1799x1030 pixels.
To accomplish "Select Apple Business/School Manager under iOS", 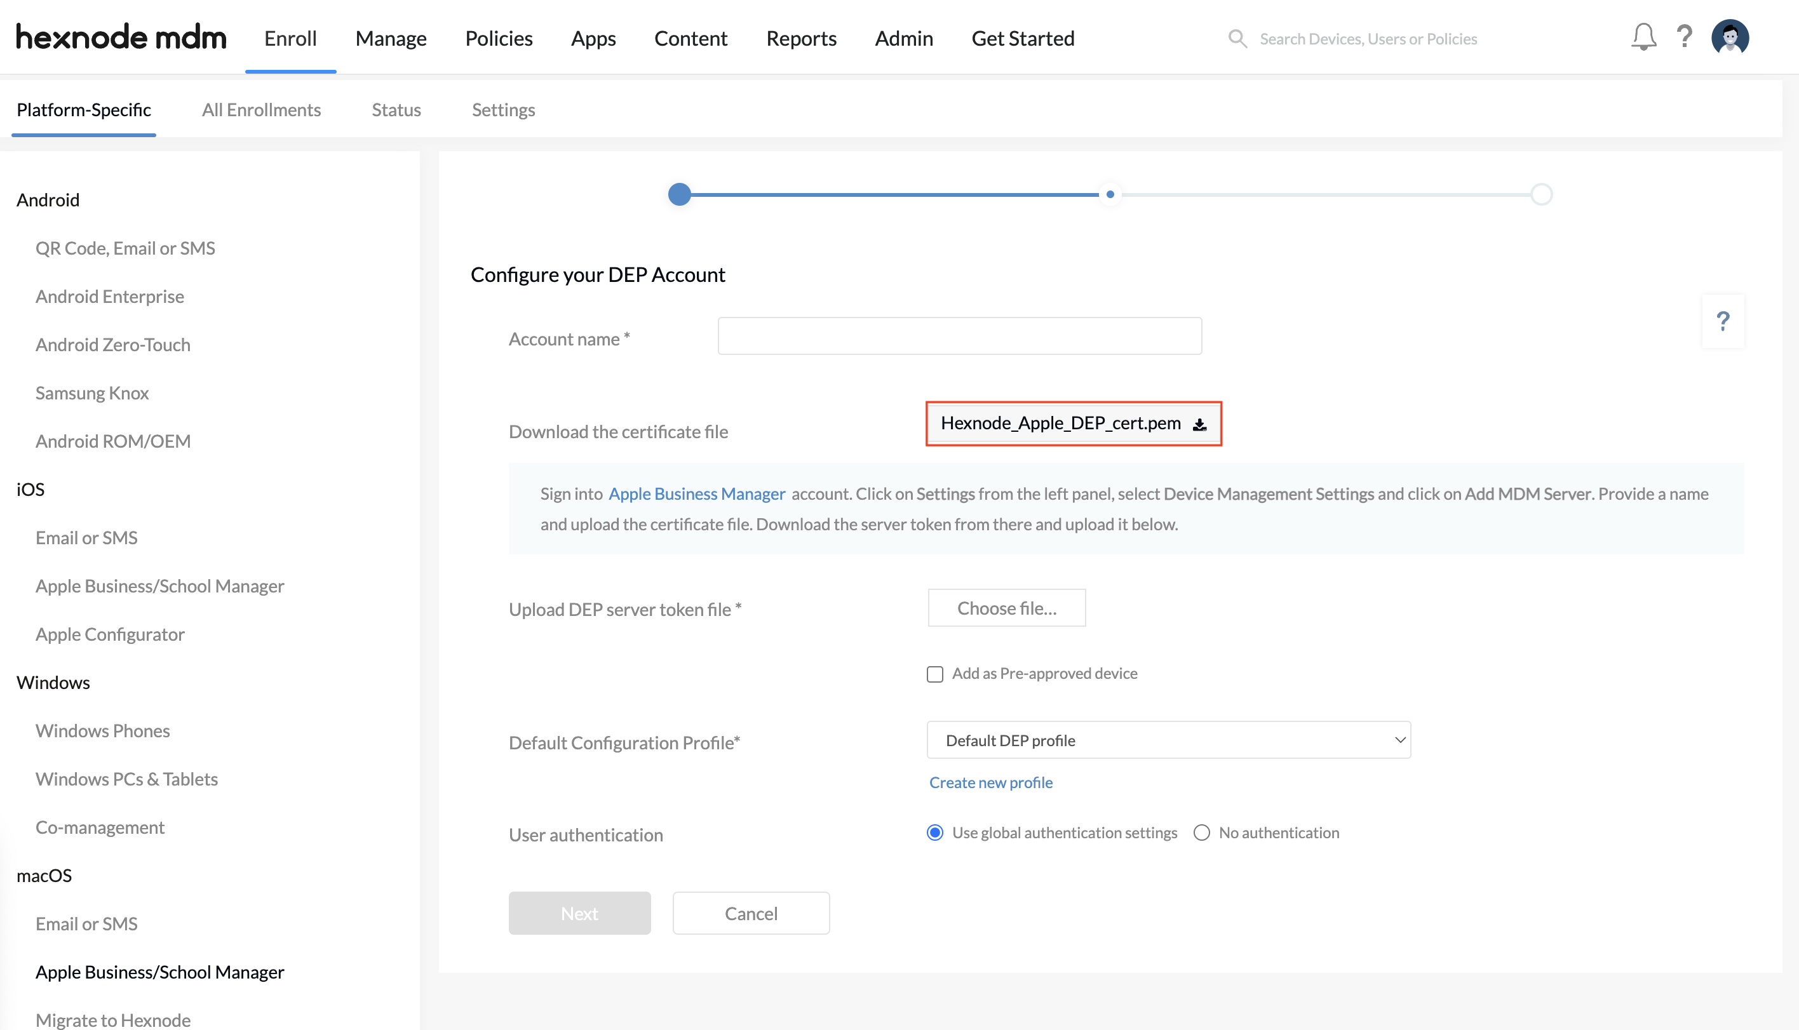I will 160,585.
